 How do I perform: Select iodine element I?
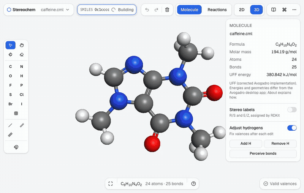pyautogui.click(x=22, y=104)
